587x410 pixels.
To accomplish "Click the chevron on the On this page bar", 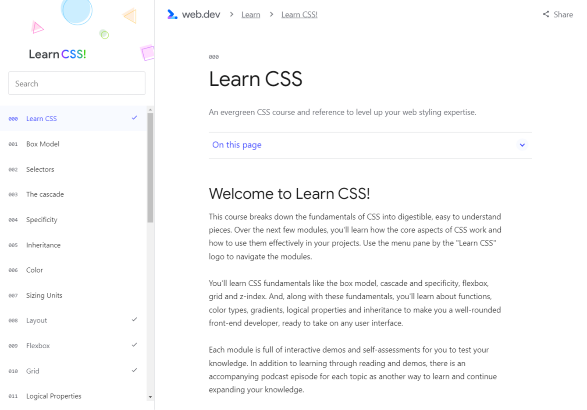I will point(522,144).
